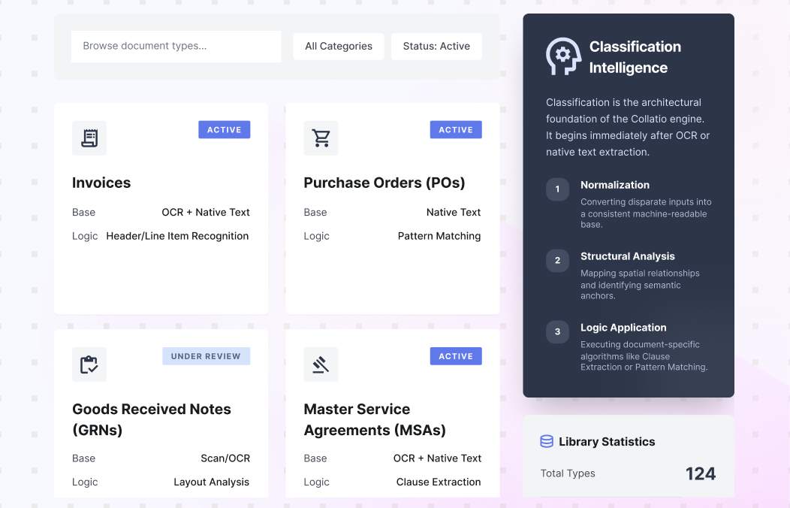
Task: Open the Purchase Orders (POs) card title
Action: [x=384, y=183]
